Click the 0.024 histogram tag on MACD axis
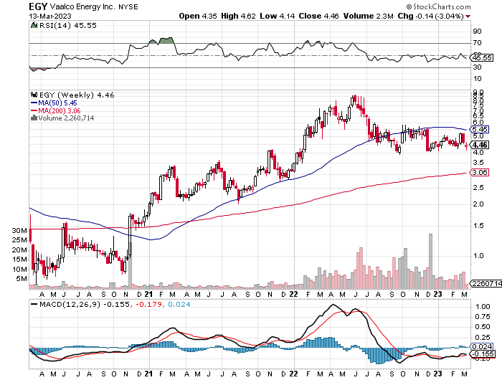This screenshot has width=502, height=380. pos(481,347)
